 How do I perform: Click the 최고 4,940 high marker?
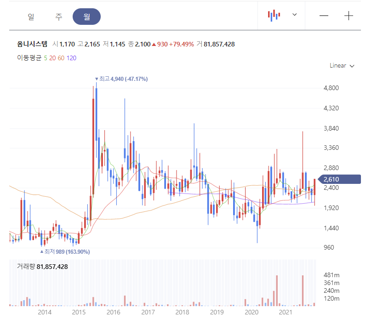pyautogui.click(x=121, y=79)
